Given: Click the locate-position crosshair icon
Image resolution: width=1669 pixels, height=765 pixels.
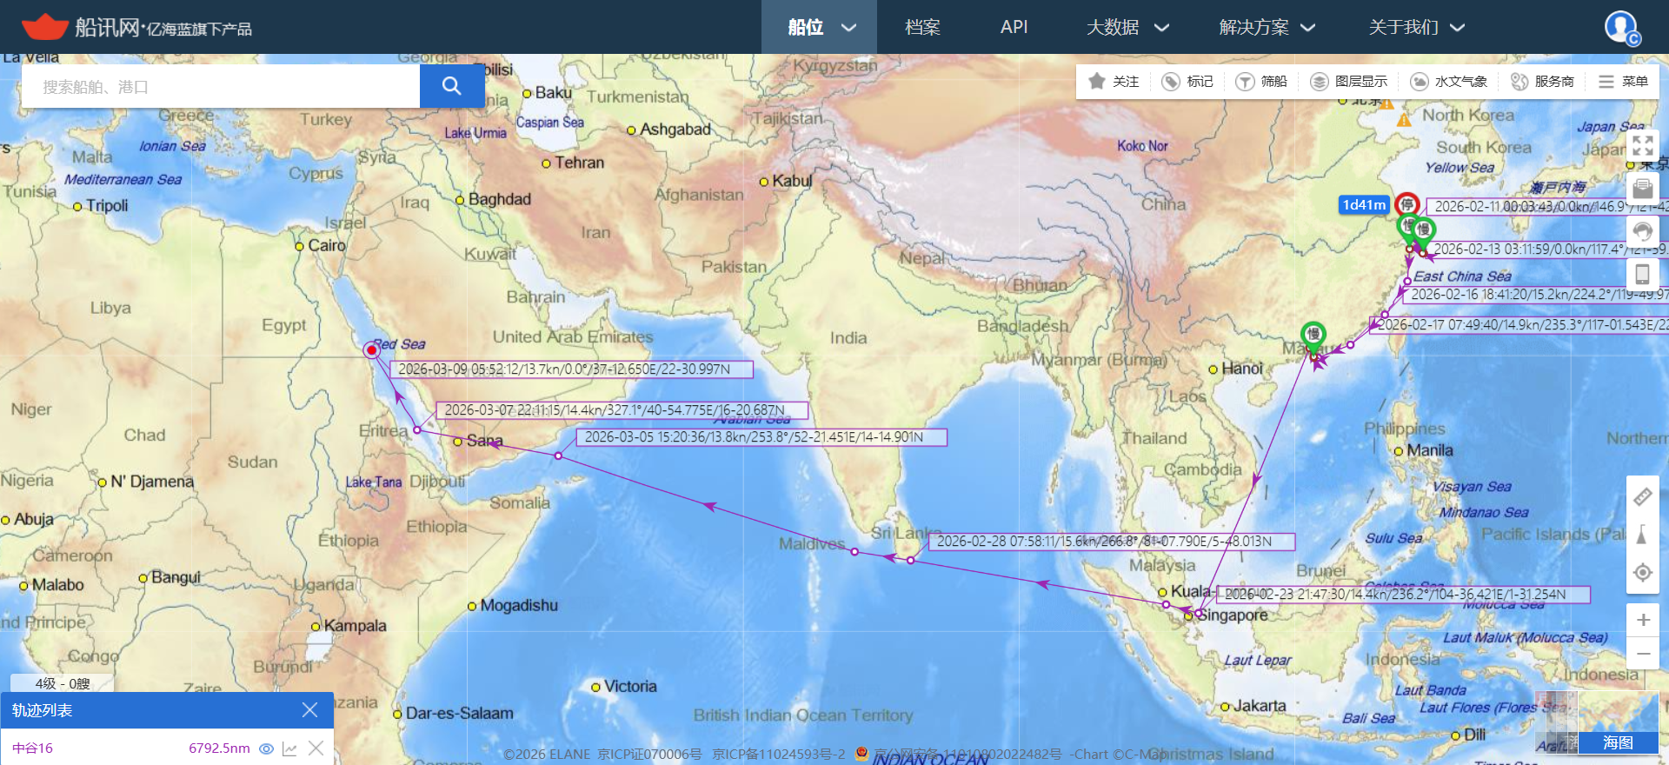Looking at the screenshot, I should point(1642,572).
